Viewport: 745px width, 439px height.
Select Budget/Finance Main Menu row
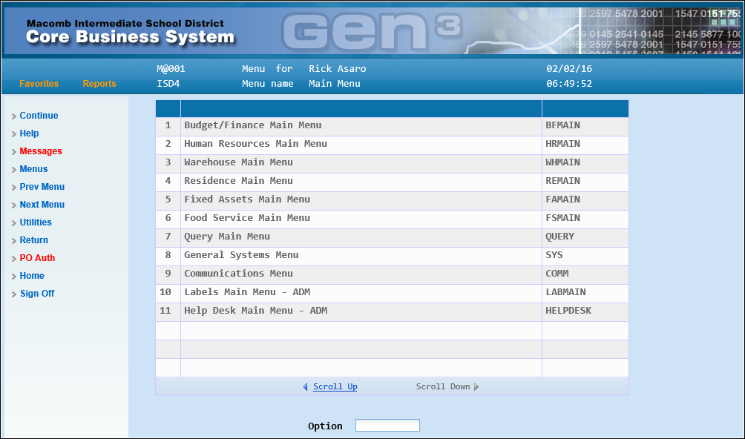(x=392, y=126)
